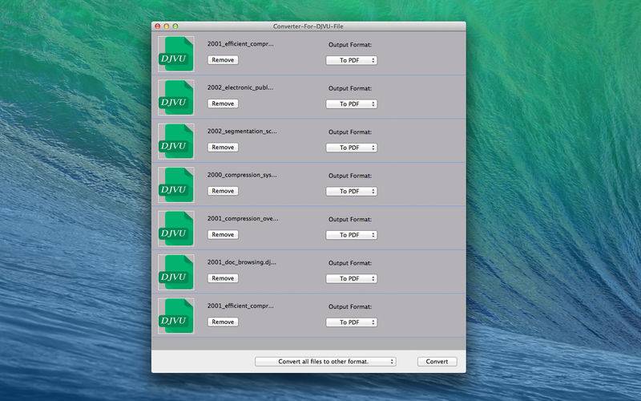641x401 pixels.
Task: Click the DJVU icon for 2001_doc_browsing.dj...
Action: click(176, 272)
